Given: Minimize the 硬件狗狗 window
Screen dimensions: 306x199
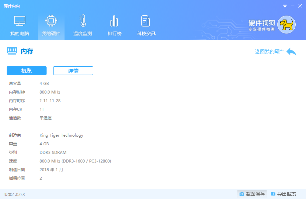Looking at the screenshot, I should click(x=293, y=6).
